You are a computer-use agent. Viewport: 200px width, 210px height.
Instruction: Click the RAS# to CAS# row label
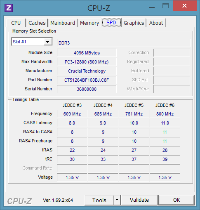point(38,132)
